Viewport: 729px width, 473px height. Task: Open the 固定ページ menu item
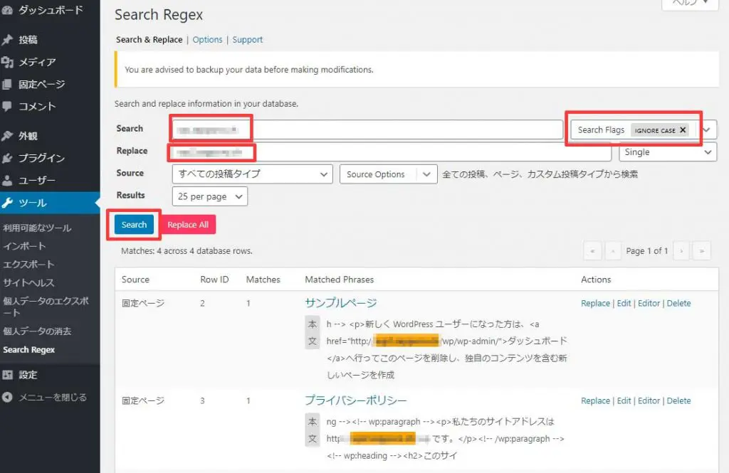pyautogui.click(x=42, y=85)
